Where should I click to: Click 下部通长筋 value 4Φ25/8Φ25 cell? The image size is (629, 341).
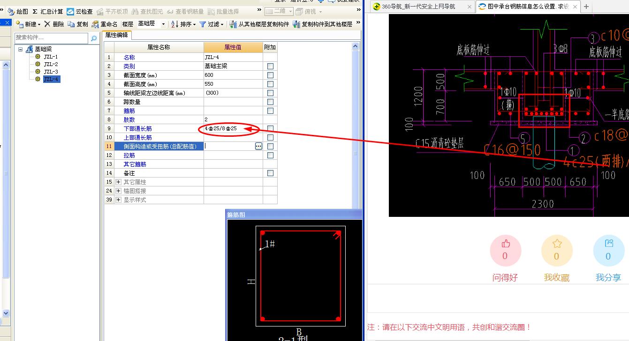coord(233,128)
